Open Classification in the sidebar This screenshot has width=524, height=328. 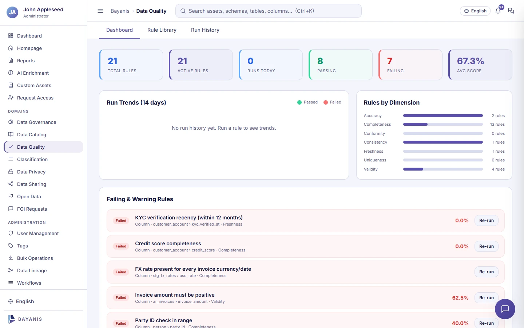pyautogui.click(x=44, y=159)
